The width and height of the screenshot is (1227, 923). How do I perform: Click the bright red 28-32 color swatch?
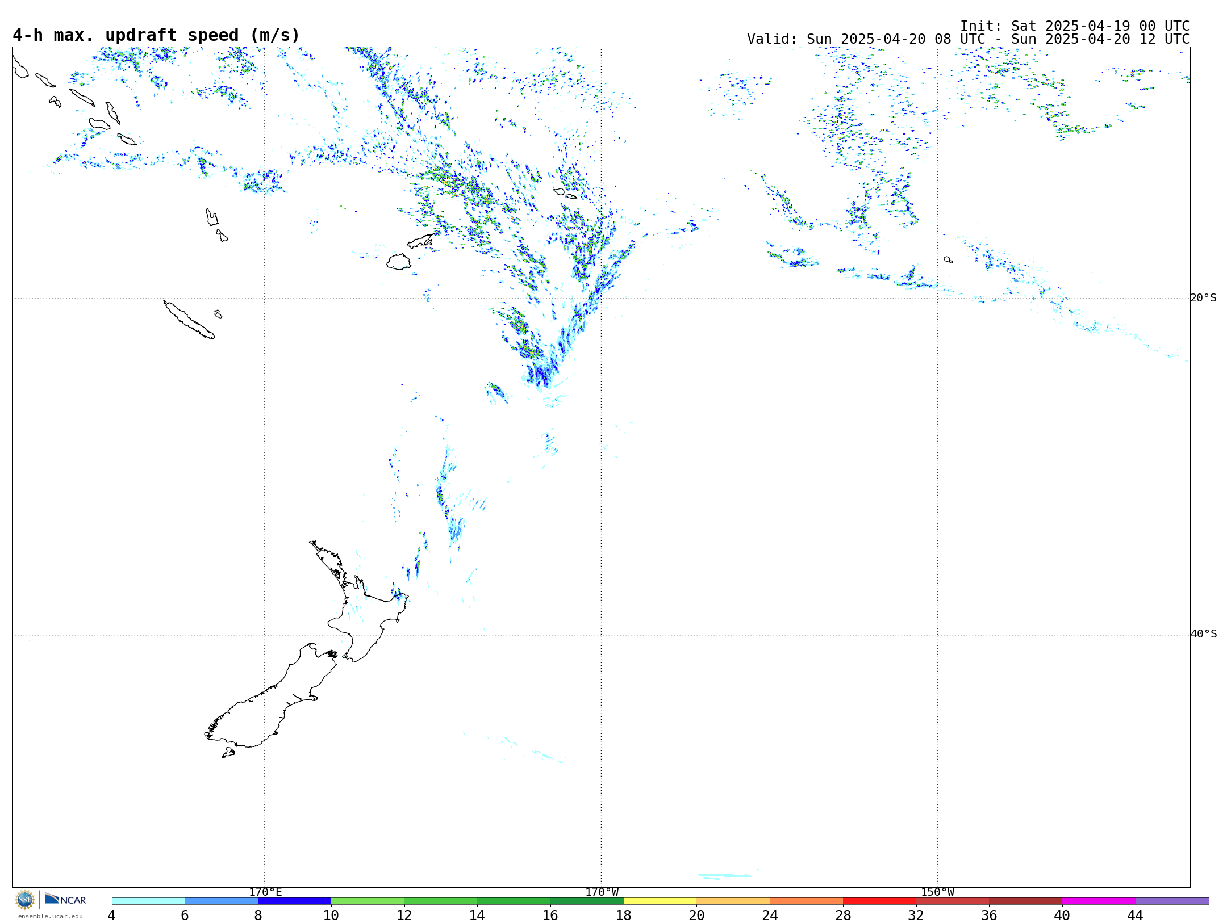pos(880,901)
